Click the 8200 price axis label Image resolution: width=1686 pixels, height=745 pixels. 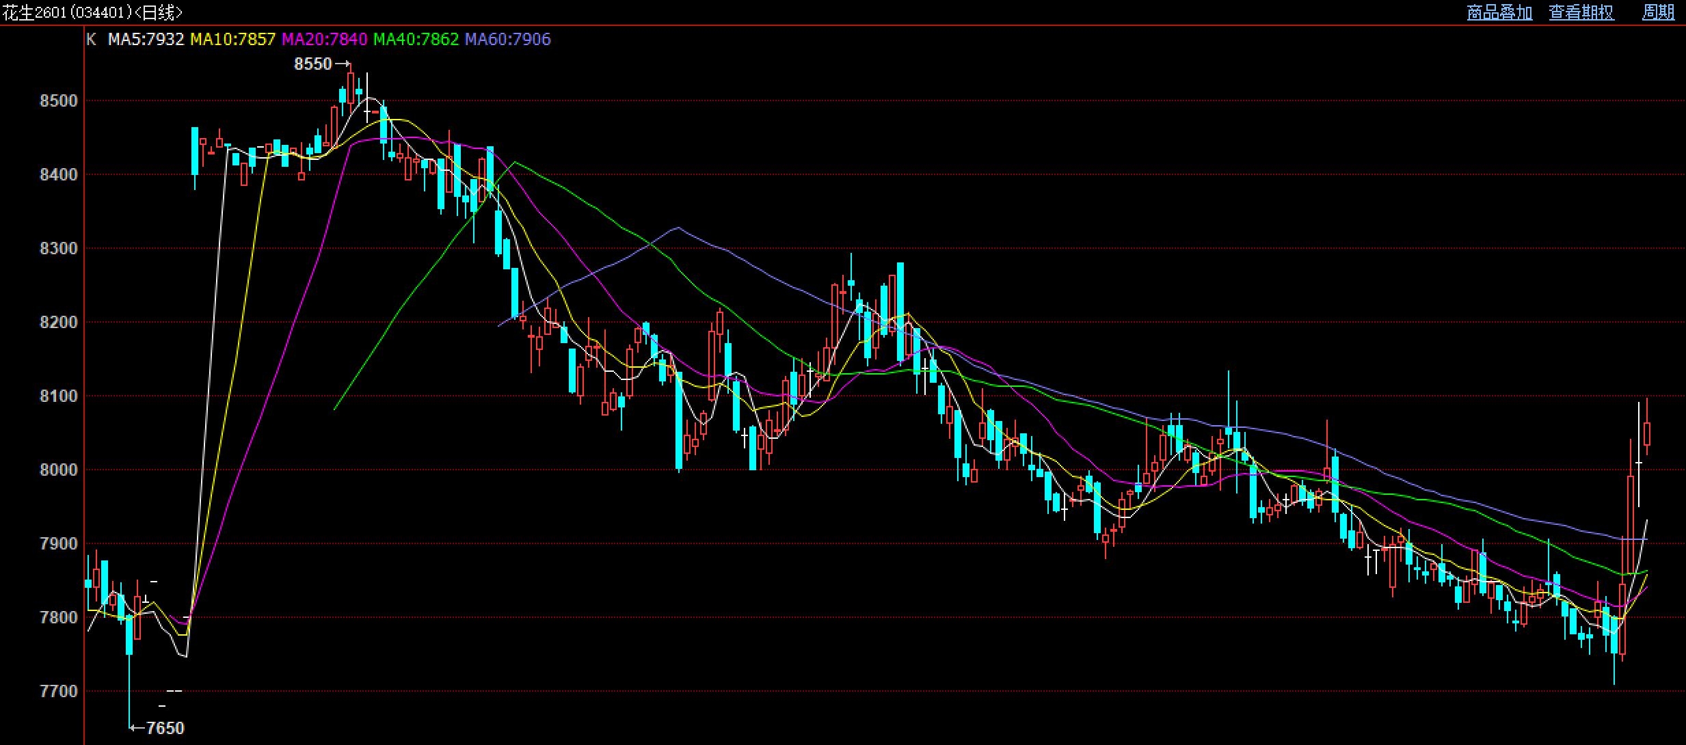click(x=59, y=323)
